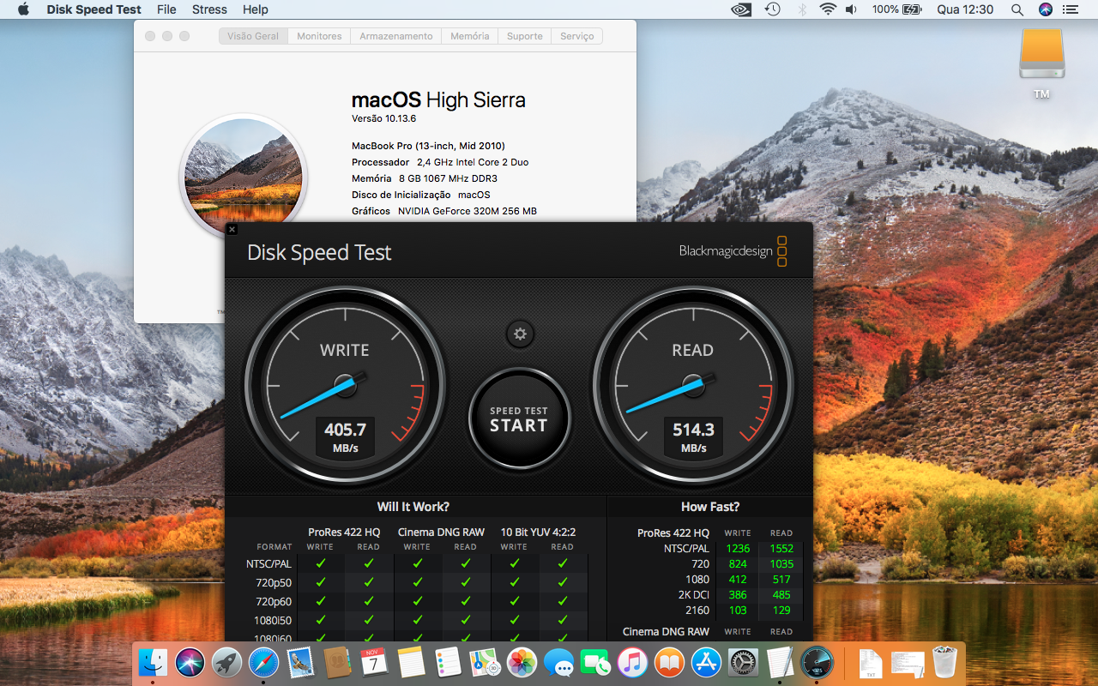Click the NVIDIA menu bar icon
Screen dimensions: 1098x686
pyautogui.click(x=741, y=9)
